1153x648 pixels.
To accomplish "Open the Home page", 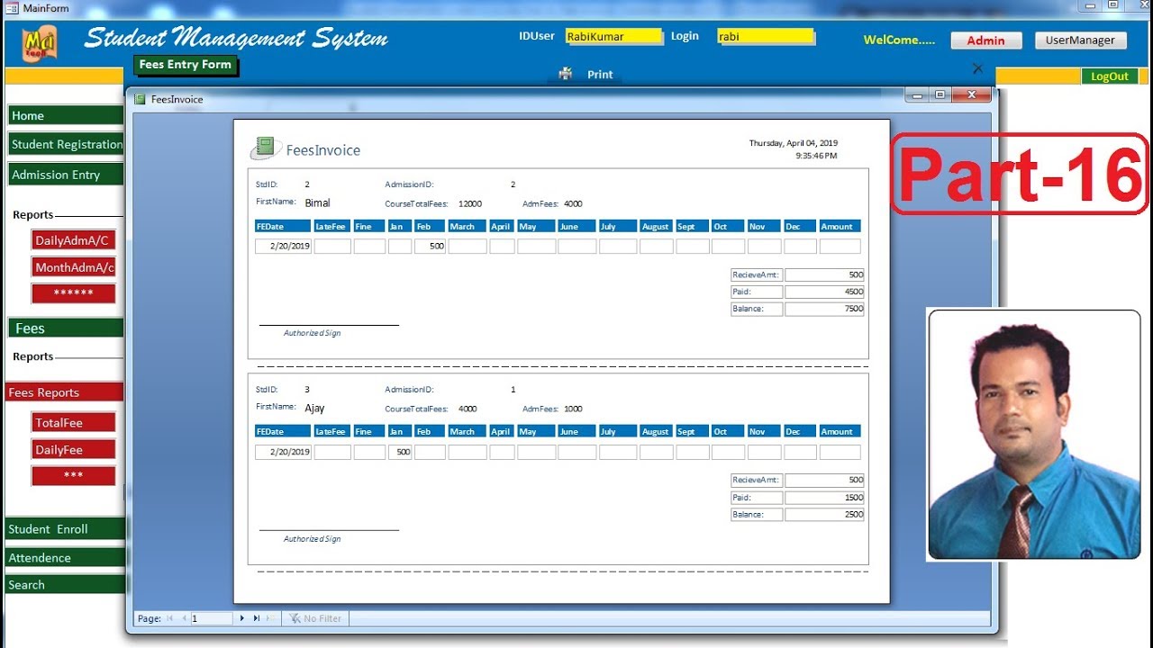I will pos(65,115).
